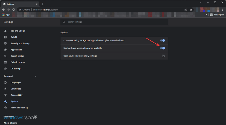Click the window icon beside Default browser
The width and height of the screenshot is (226, 125).
click(x=5, y=62)
